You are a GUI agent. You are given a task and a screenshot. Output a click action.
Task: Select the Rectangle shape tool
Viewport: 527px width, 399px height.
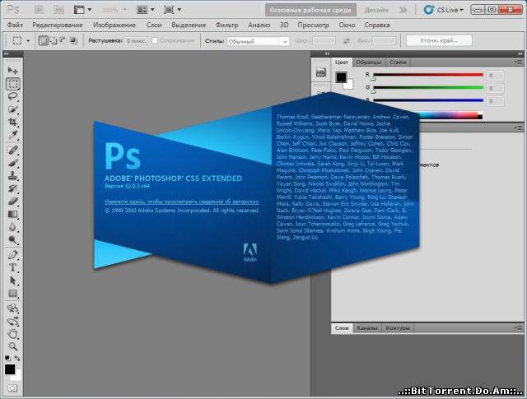(x=13, y=293)
